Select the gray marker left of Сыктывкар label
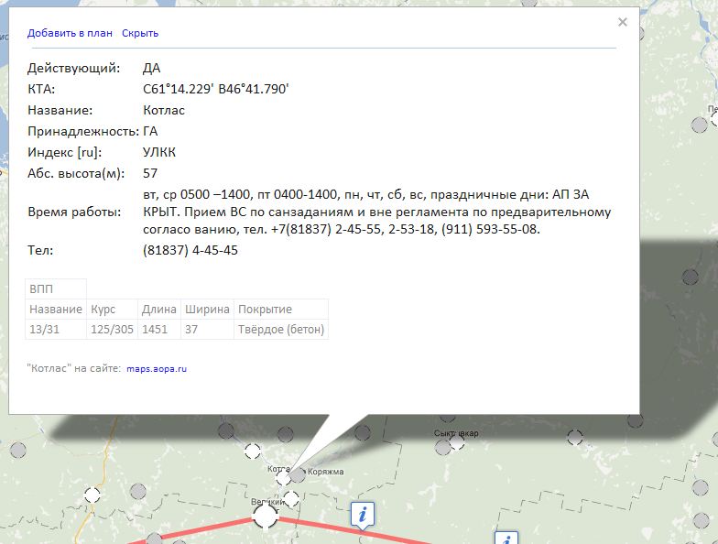 pos(443,447)
